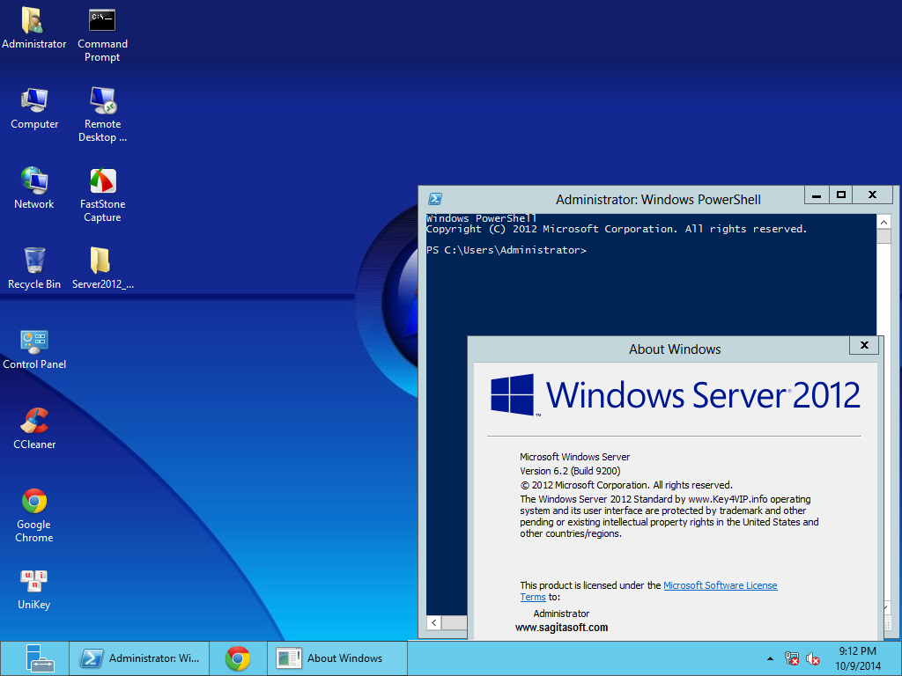Screen dimensions: 902x676
Task: Switch to Administrator PowerShell taskbar button
Action: 139,658
